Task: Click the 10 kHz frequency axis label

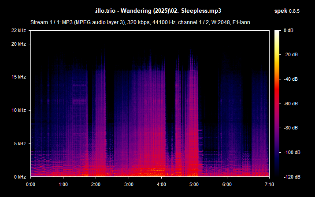Action: tap(19, 110)
